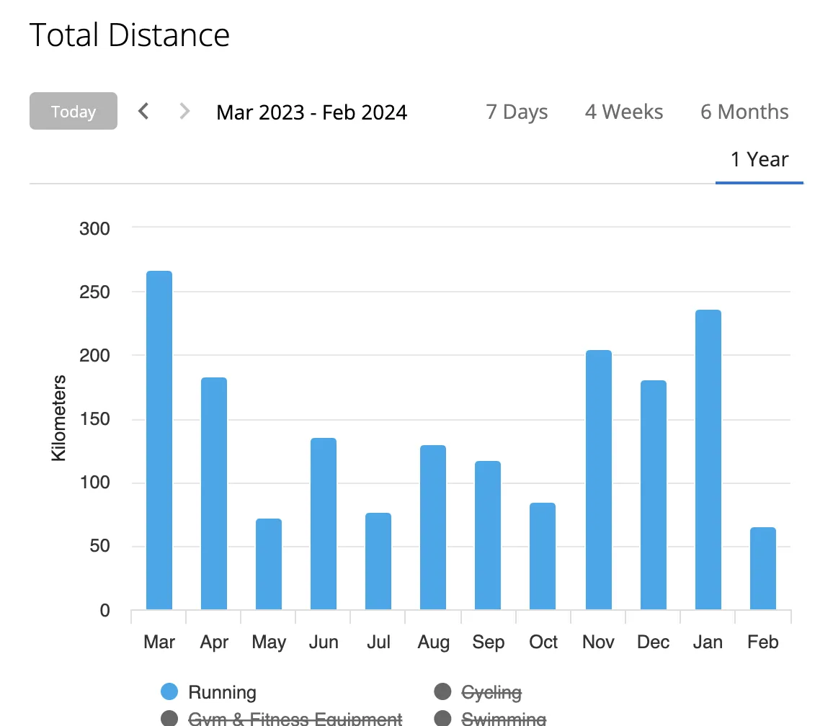Select the February distance bar
Viewport: 833px width, 726px height.
762,568
